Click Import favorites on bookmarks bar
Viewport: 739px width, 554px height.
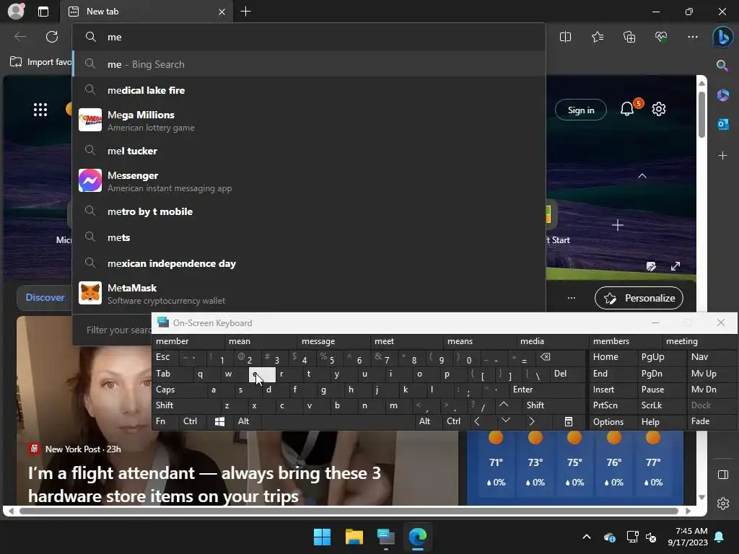pos(41,62)
